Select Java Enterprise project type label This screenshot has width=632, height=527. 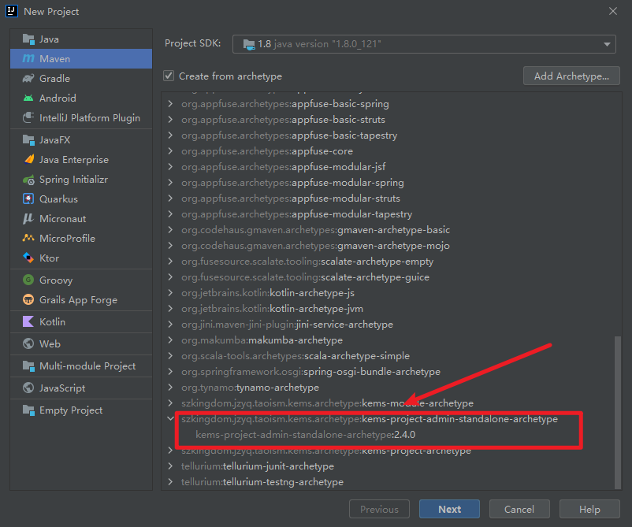74,160
